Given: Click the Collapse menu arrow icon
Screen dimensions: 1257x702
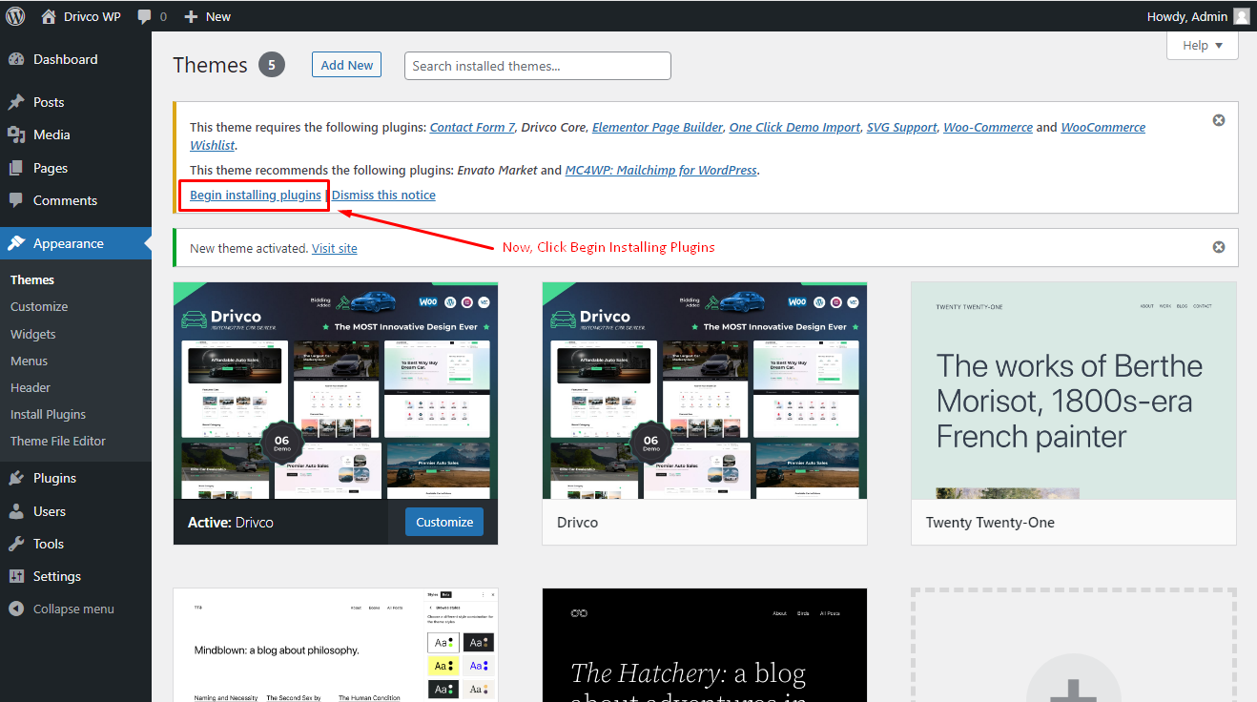Looking at the screenshot, I should (16, 609).
